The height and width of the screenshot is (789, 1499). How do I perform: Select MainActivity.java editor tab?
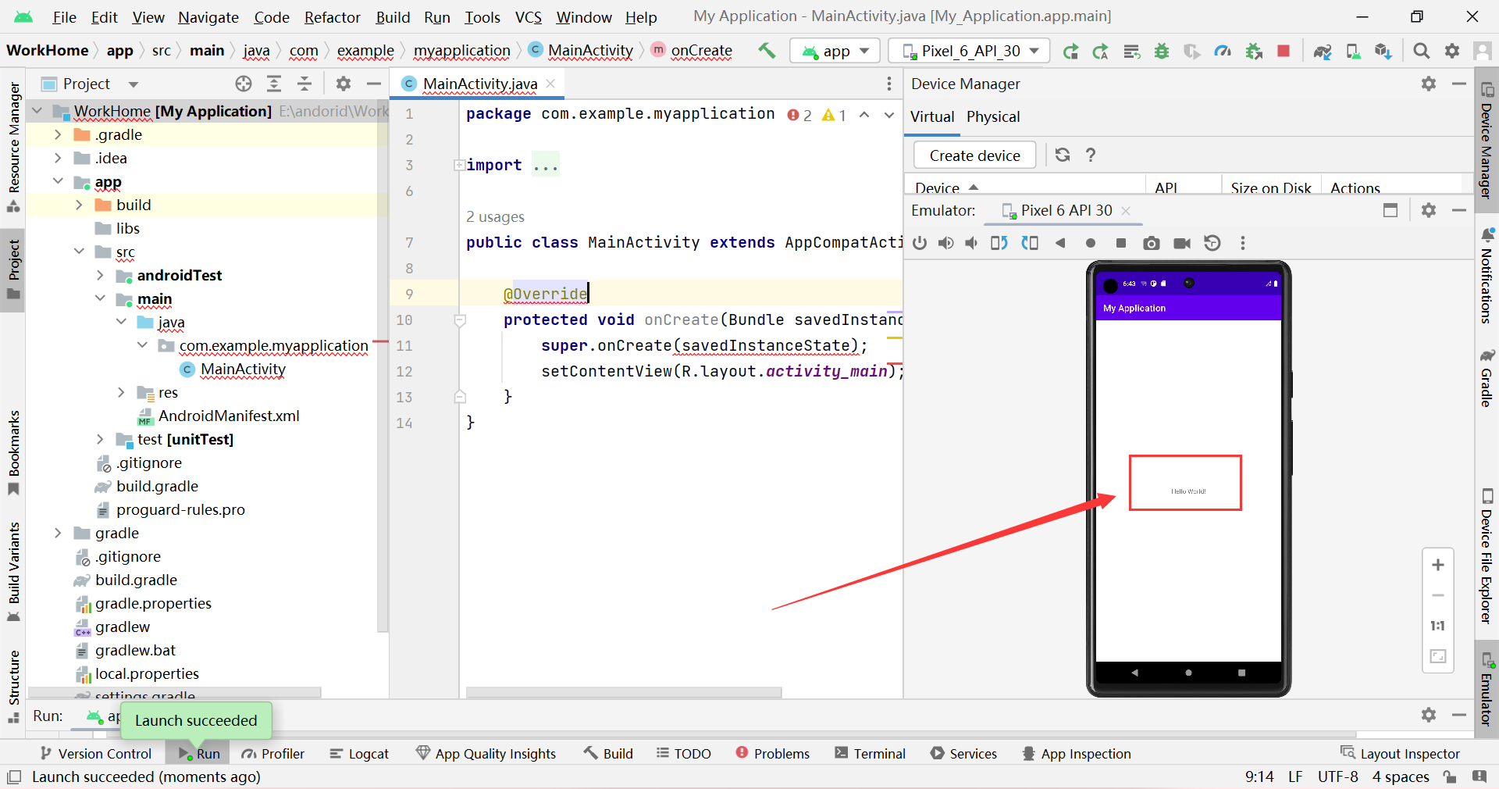[480, 84]
